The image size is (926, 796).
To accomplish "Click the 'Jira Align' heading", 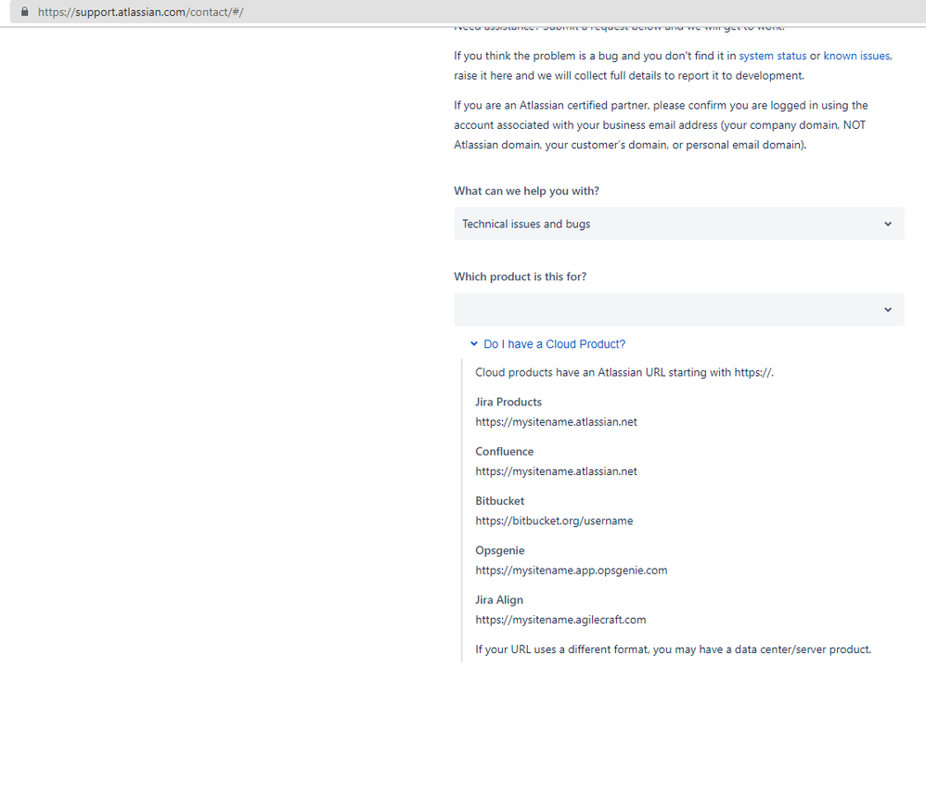I will tap(499, 600).
